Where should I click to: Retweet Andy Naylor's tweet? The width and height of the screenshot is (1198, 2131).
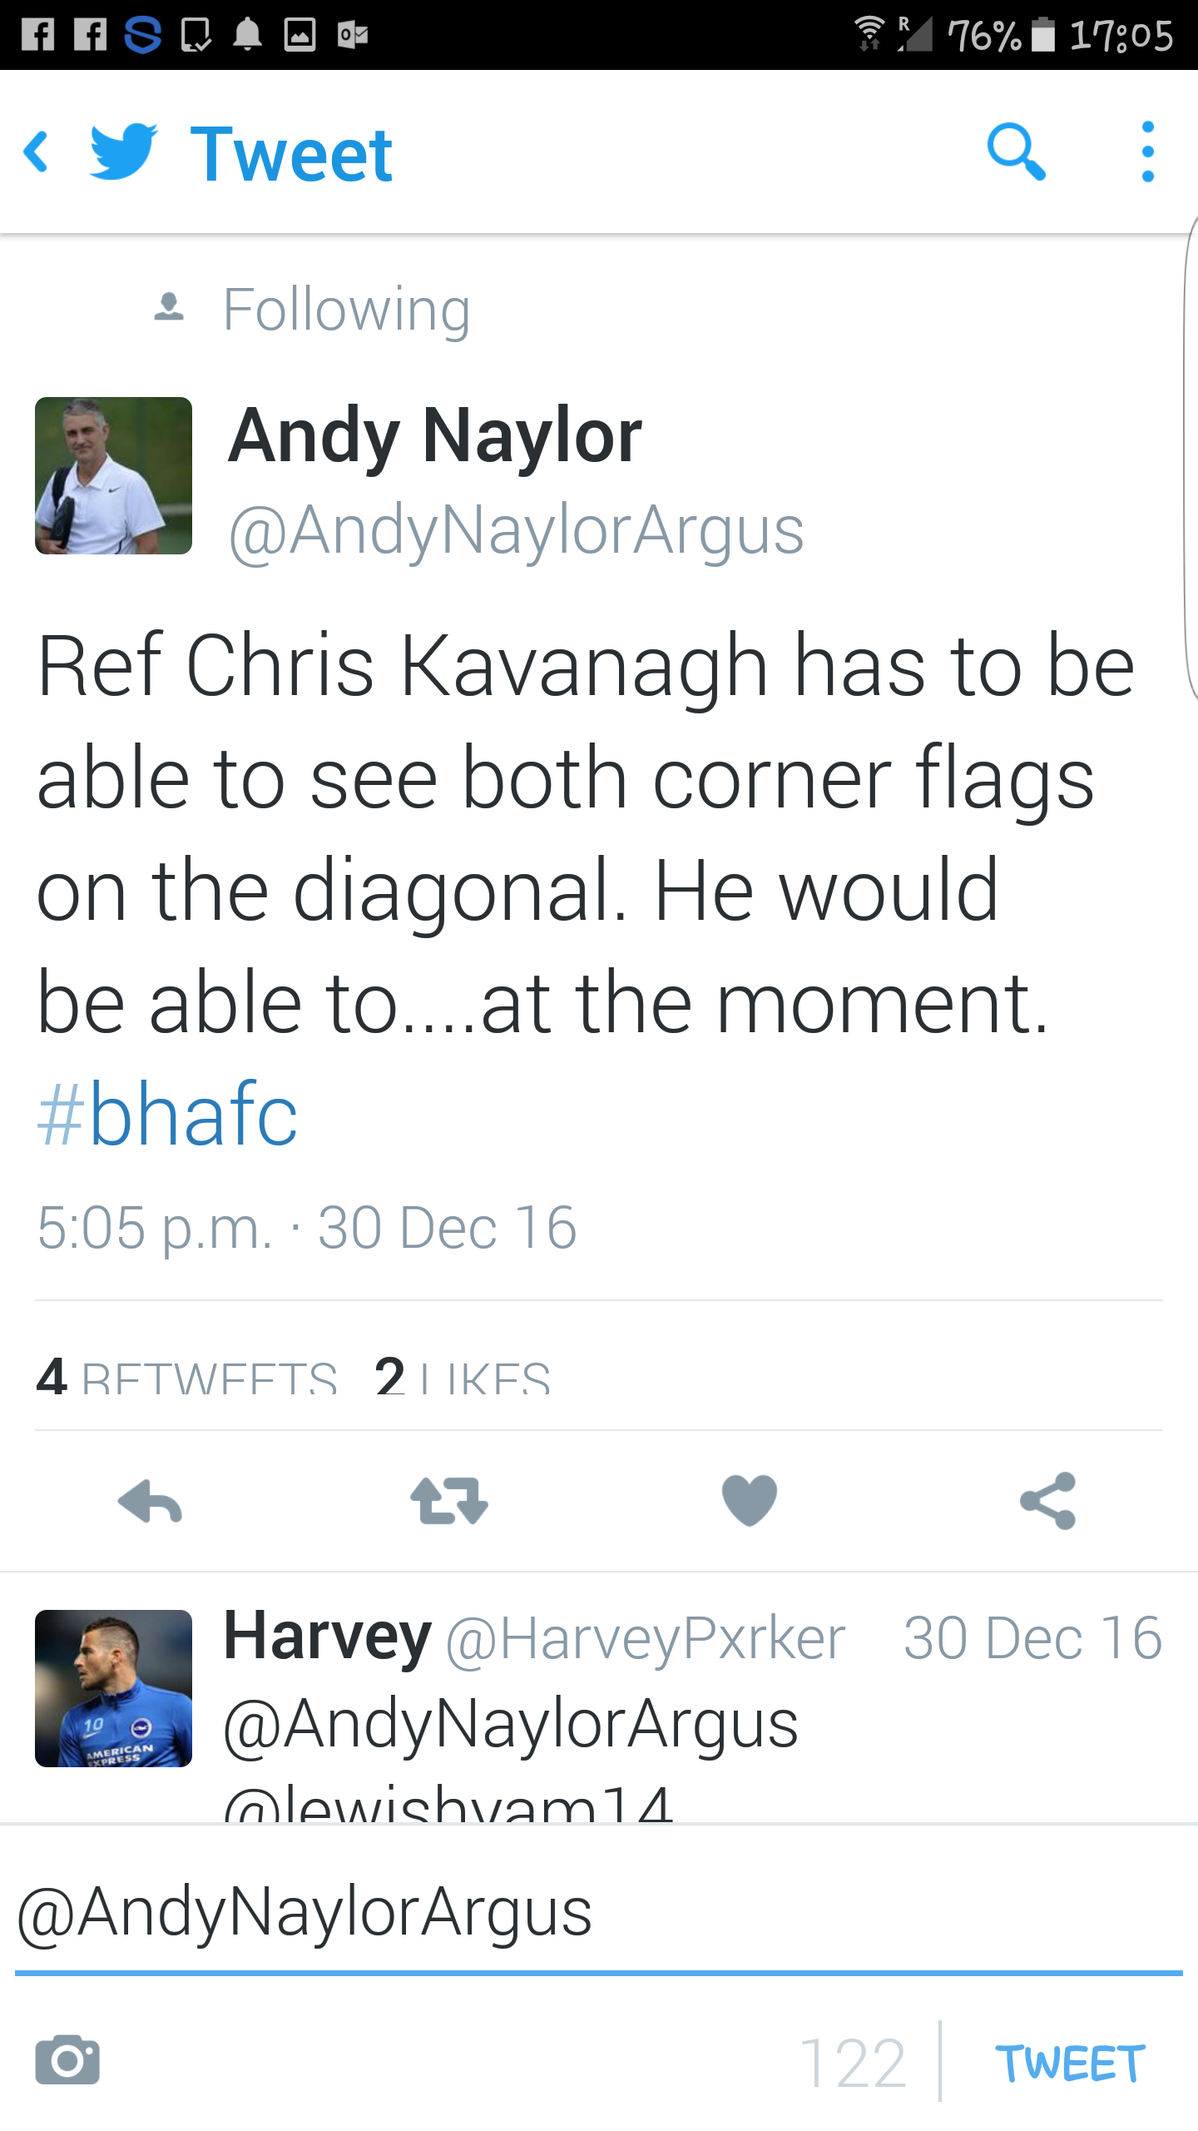click(x=449, y=1502)
